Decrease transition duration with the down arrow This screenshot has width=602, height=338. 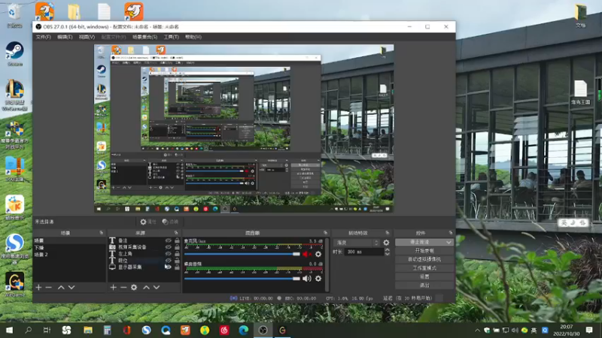(387, 254)
